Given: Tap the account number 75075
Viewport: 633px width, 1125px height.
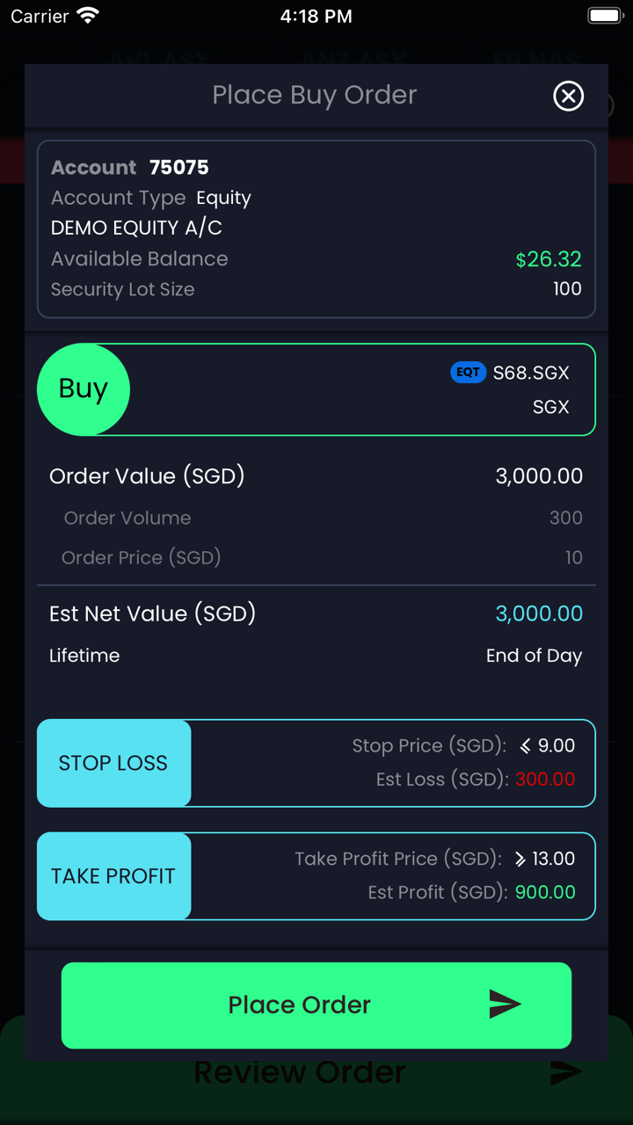Looking at the screenshot, I should 179,167.
